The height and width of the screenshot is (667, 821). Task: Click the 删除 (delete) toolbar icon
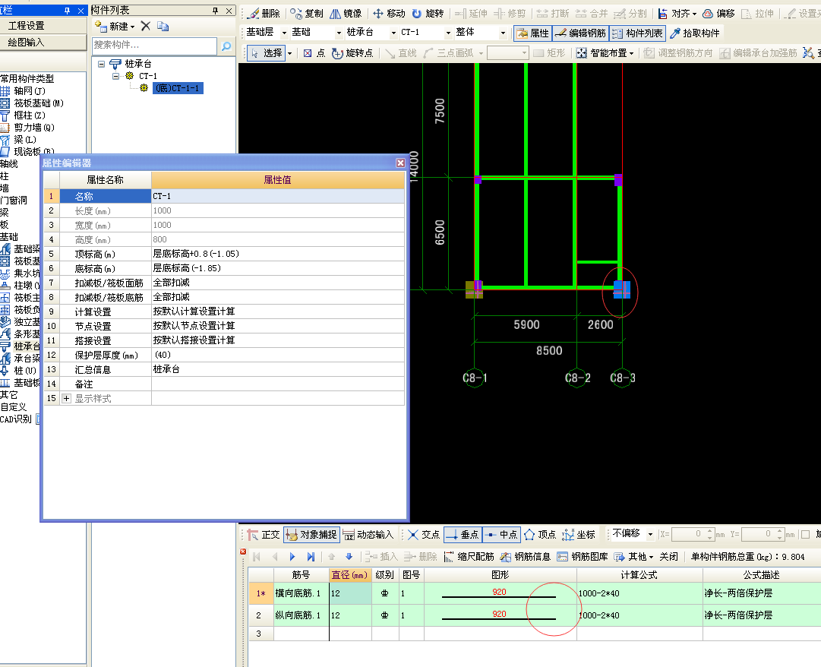pyautogui.click(x=264, y=13)
